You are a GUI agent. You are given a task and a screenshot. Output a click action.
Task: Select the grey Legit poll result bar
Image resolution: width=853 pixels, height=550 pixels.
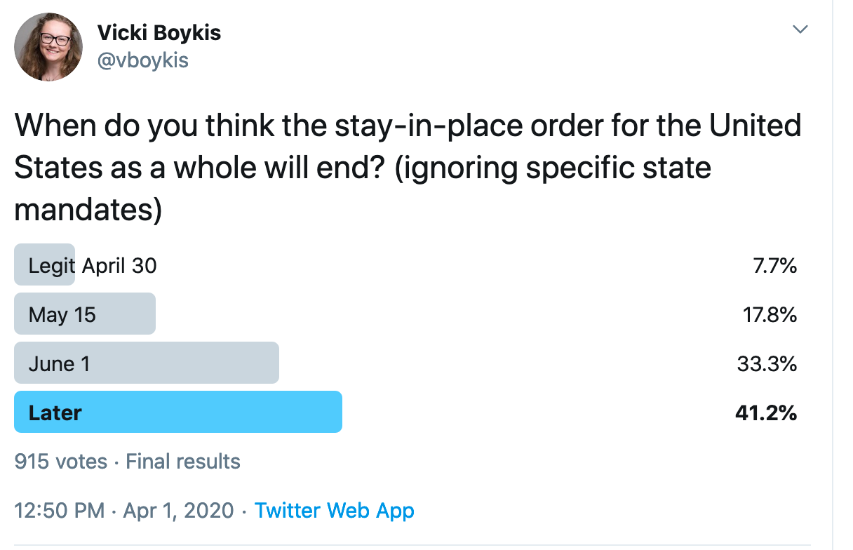45,265
